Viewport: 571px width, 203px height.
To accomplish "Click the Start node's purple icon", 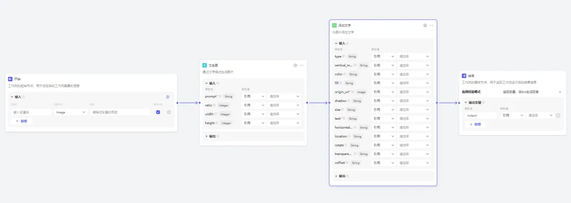I will (x=10, y=79).
